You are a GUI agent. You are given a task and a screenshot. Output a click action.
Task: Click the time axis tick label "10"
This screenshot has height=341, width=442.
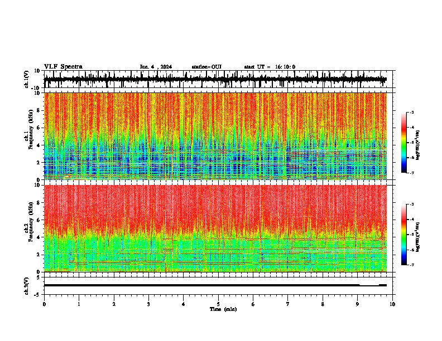pyautogui.click(x=392, y=304)
